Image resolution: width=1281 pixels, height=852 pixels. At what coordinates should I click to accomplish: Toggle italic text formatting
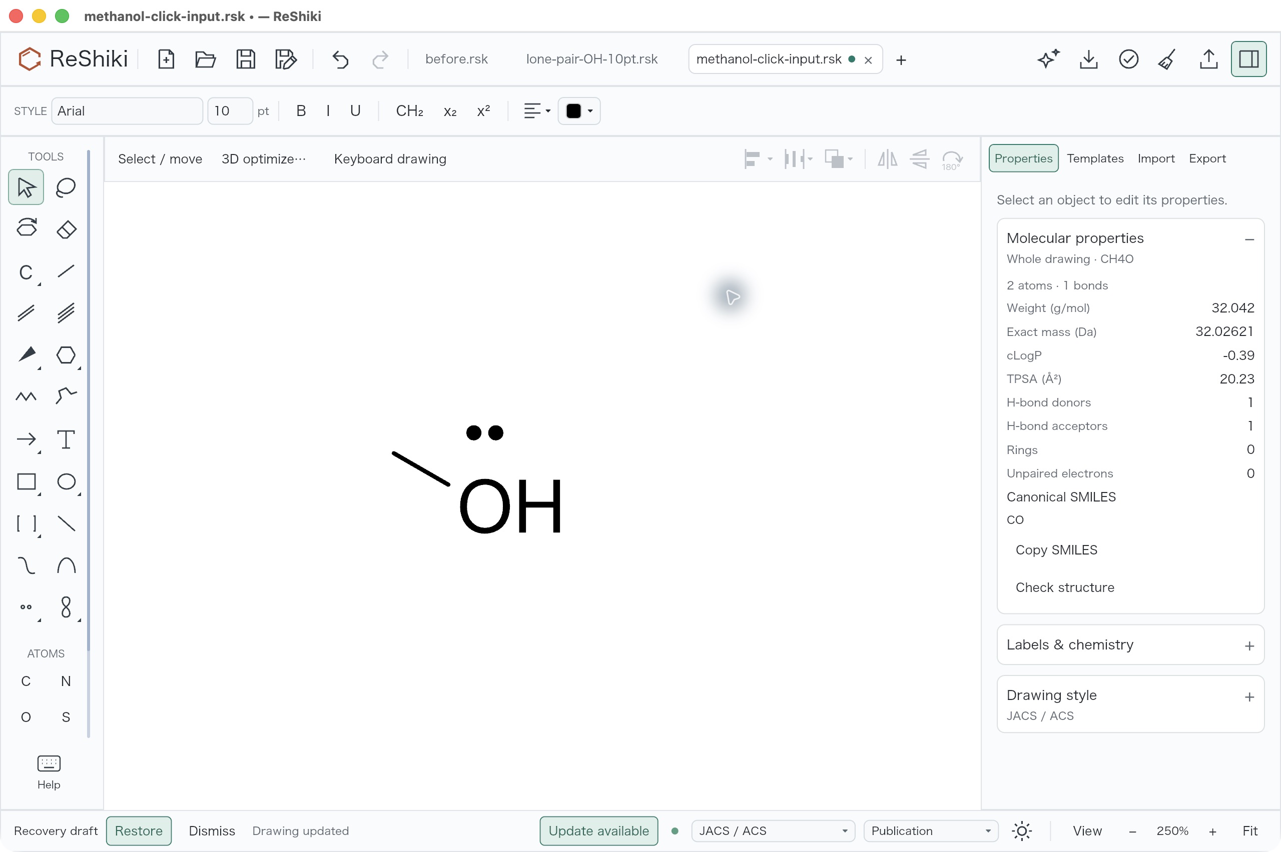[x=328, y=111]
